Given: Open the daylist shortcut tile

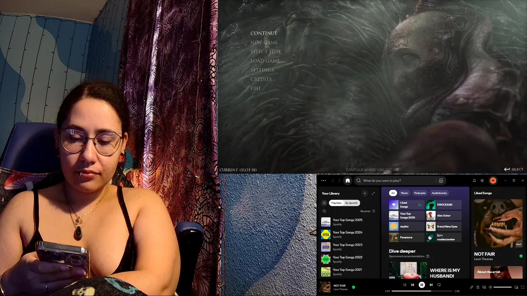Looking at the screenshot, I should [407, 227].
